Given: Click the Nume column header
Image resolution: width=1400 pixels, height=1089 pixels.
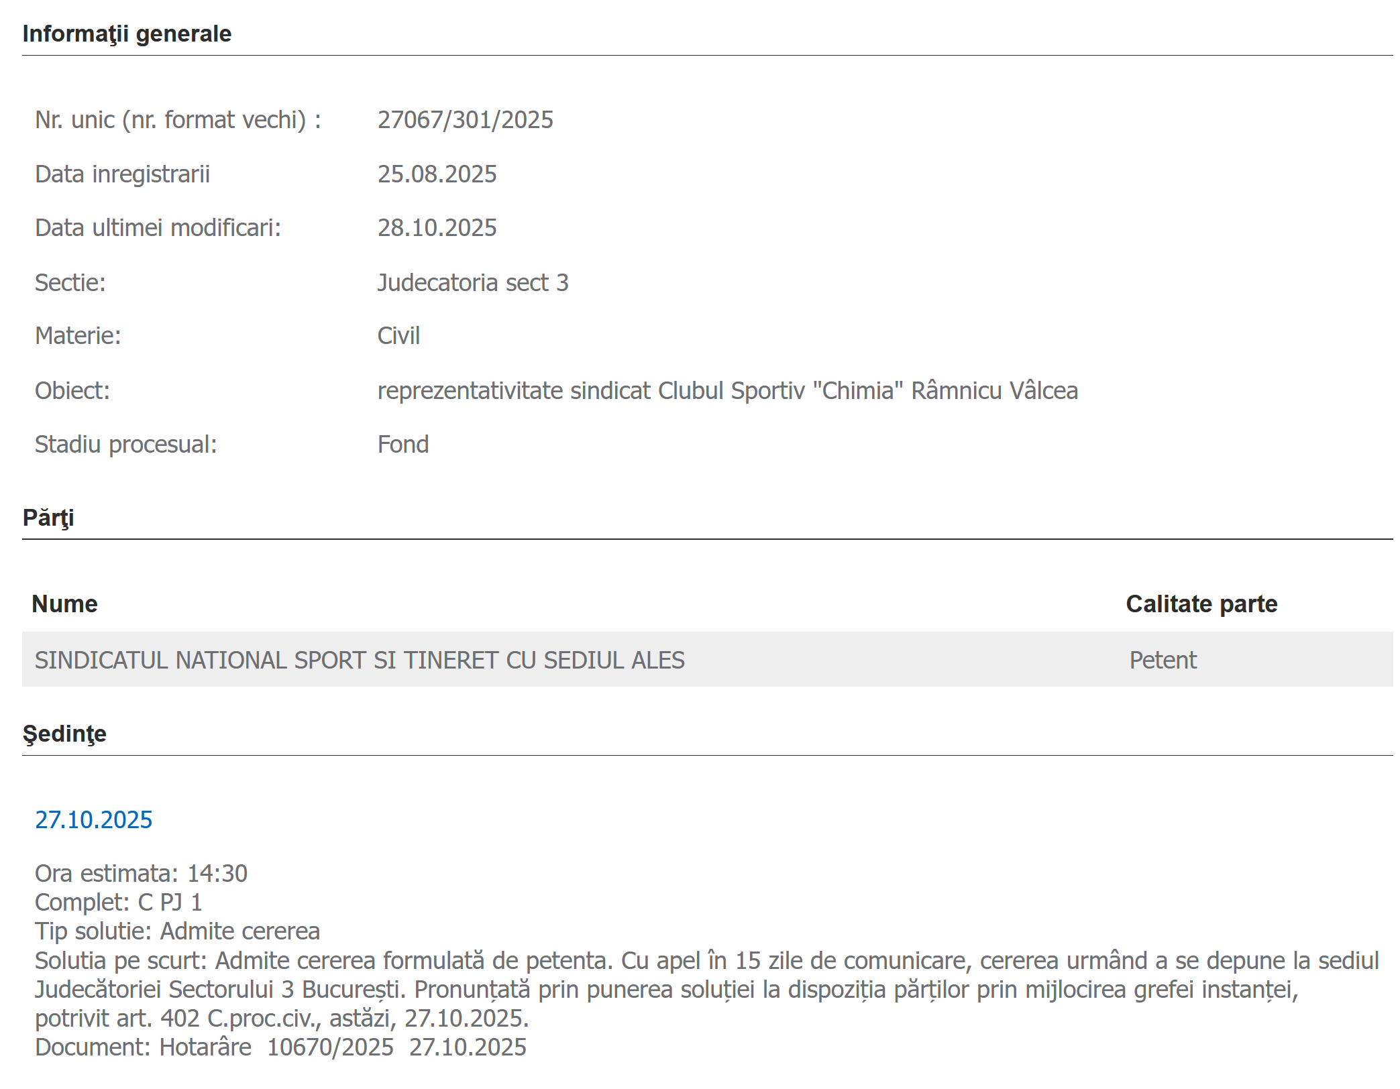Looking at the screenshot, I should pos(64,604).
